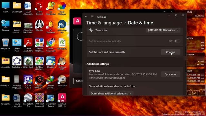Launch Internet Download Manager shortcut

point(51,82)
